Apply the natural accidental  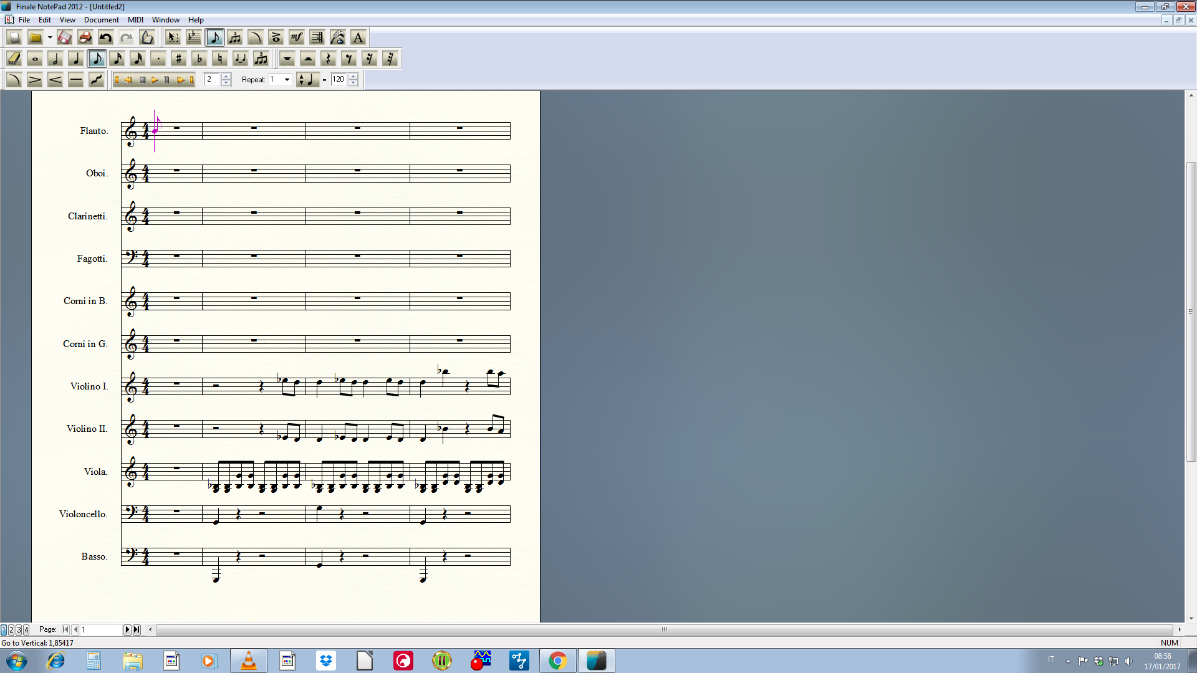pyautogui.click(x=220, y=59)
